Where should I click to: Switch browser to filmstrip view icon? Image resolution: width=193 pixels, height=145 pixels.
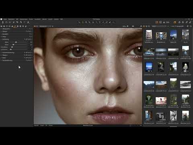pos(146,26)
